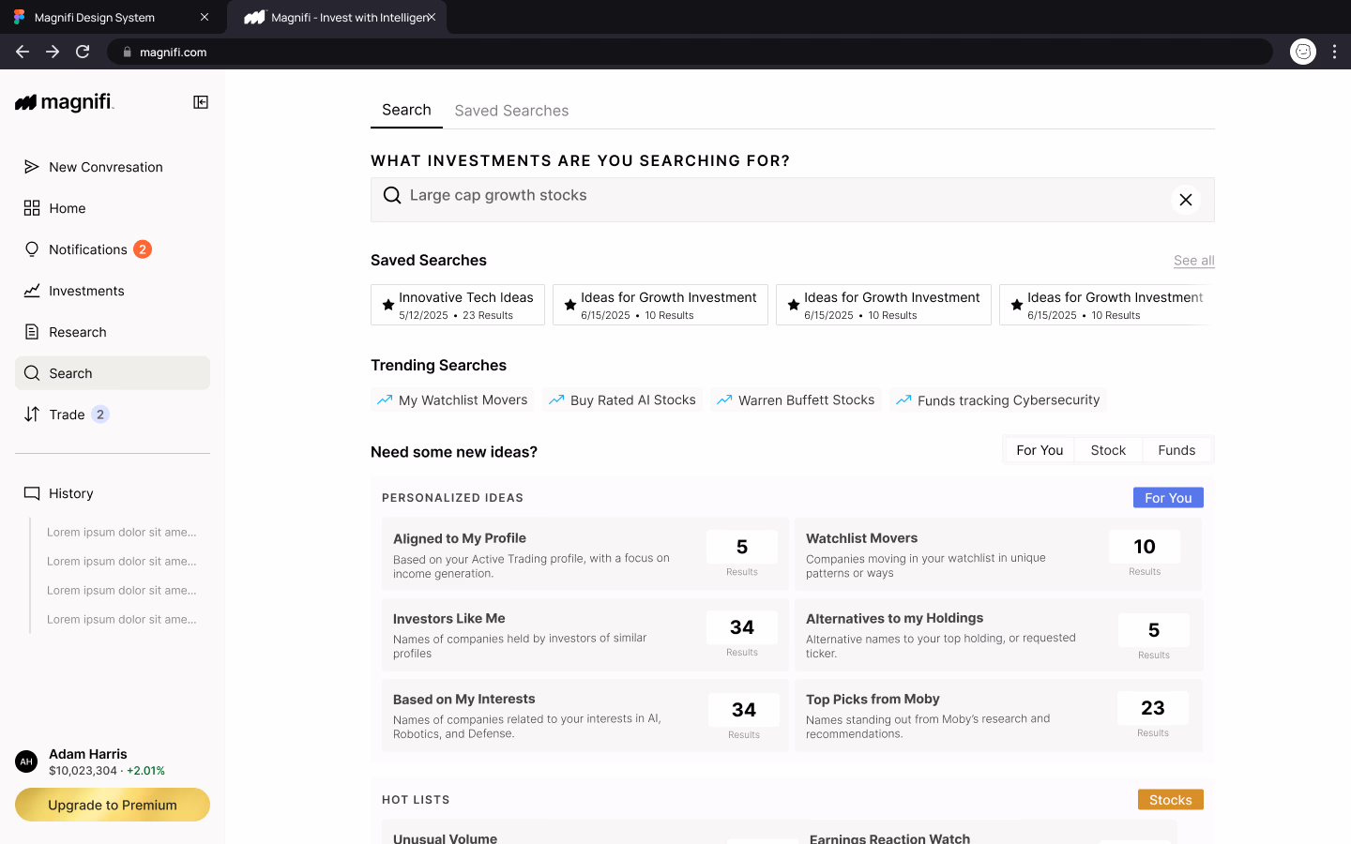This screenshot has width=1351, height=844.
Task: Click the Search magnifier icon in sidebar
Action: pos(32,373)
